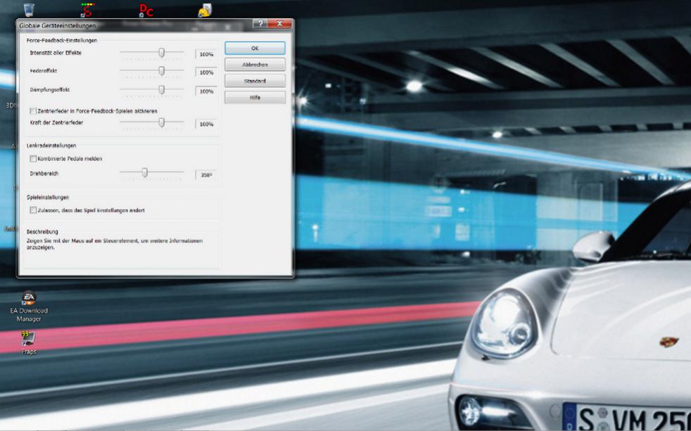
Task: Click the Beschreibung heading
Action: tap(42, 231)
